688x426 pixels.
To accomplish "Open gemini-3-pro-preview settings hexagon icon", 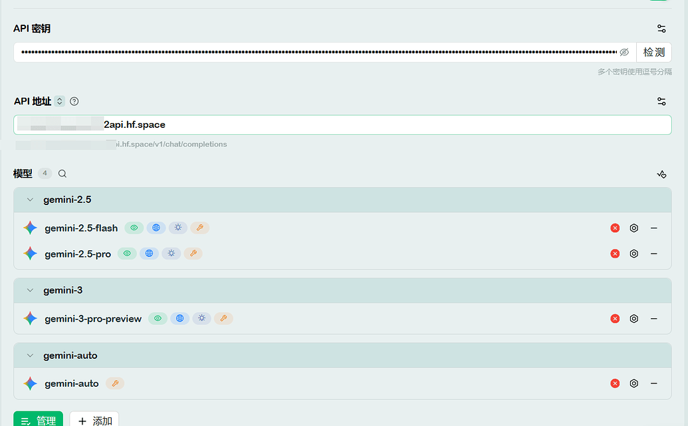I will [x=633, y=318].
